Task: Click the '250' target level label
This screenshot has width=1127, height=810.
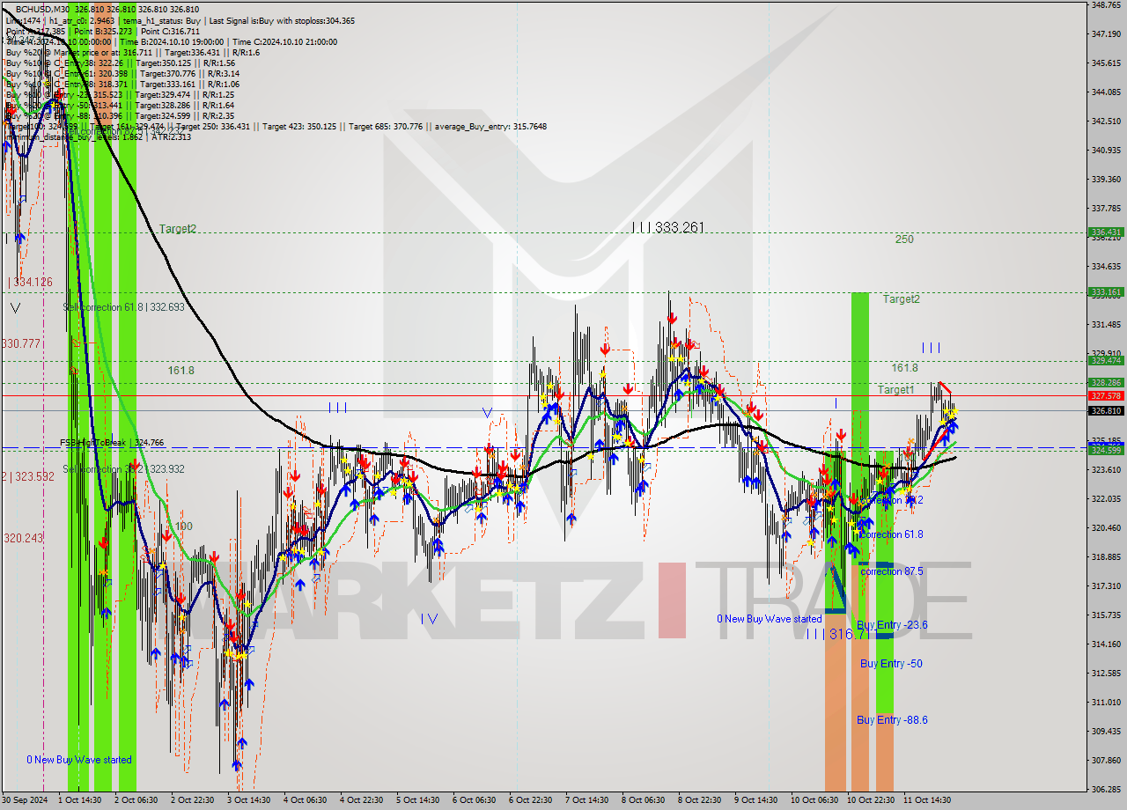Action: point(904,239)
